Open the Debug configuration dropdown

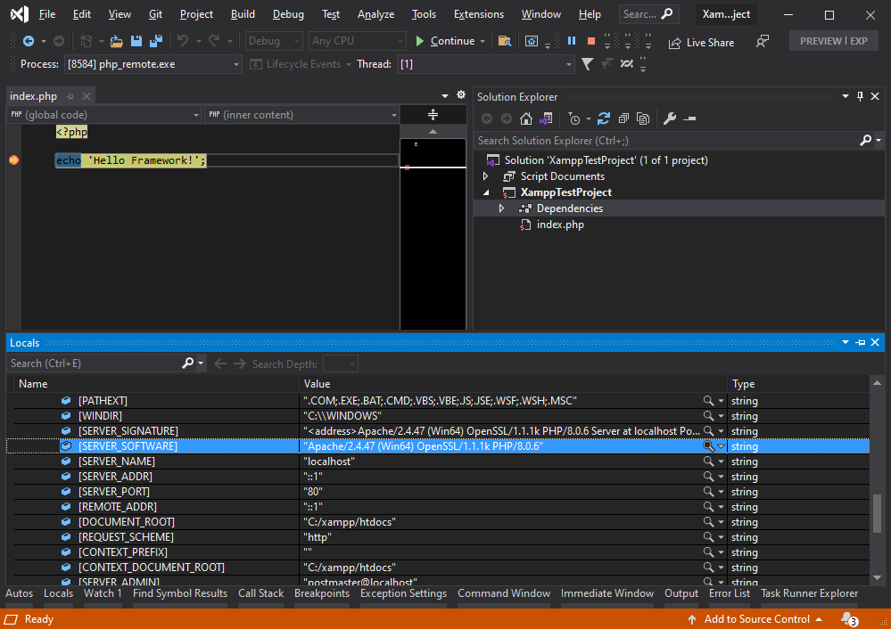(274, 41)
